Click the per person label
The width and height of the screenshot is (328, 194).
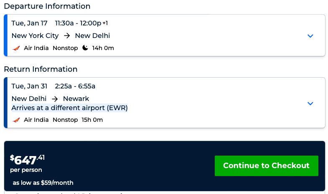(26, 170)
